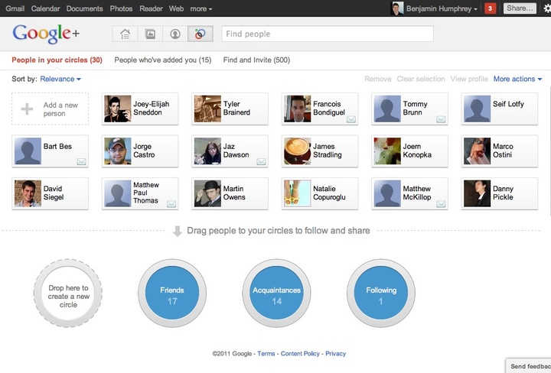Click Benjamin Humphrey's avatar in top bar
Viewport: 551px width, 373px height.
click(x=396, y=8)
